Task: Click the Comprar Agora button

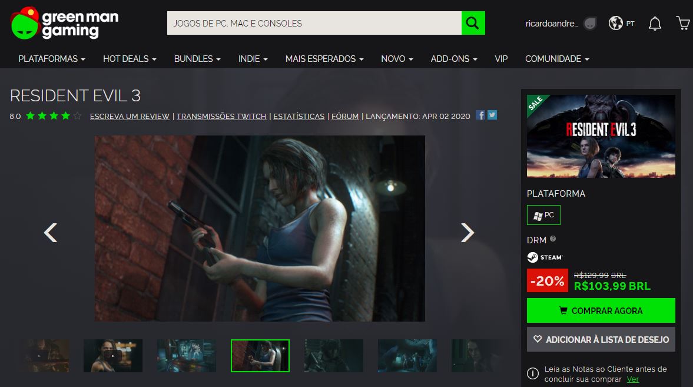Action: point(601,310)
